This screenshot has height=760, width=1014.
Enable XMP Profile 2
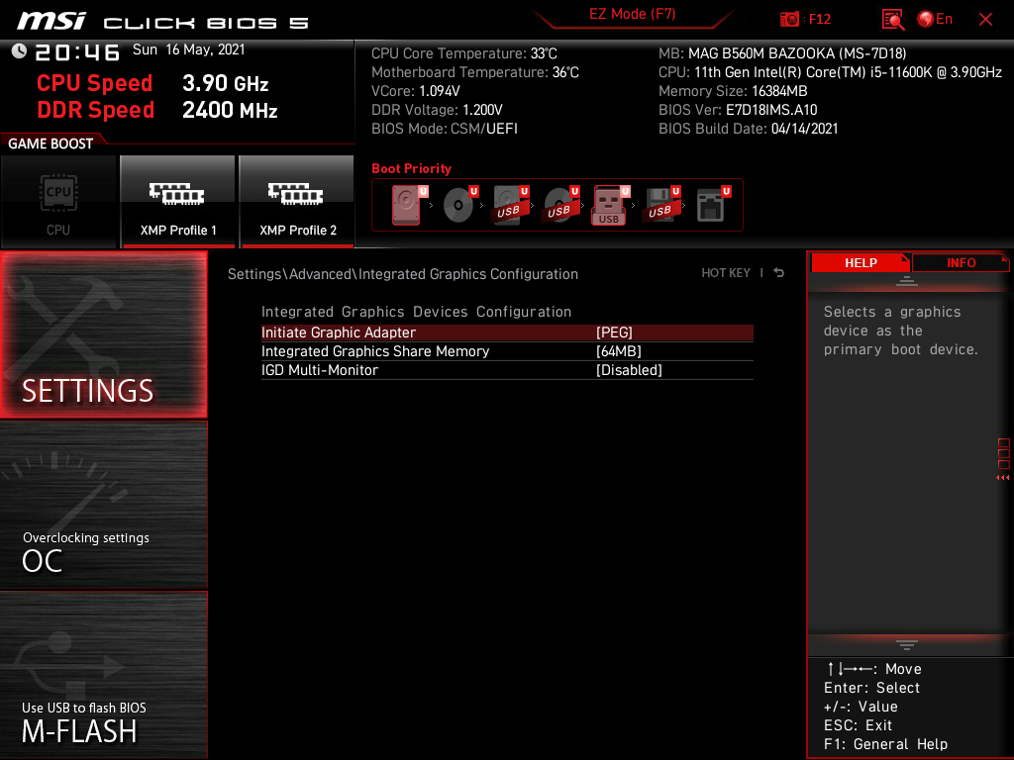coord(297,202)
